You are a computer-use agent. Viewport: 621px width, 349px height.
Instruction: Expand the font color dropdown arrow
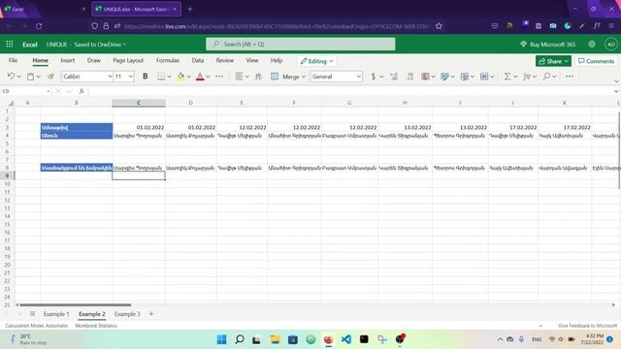coord(208,77)
